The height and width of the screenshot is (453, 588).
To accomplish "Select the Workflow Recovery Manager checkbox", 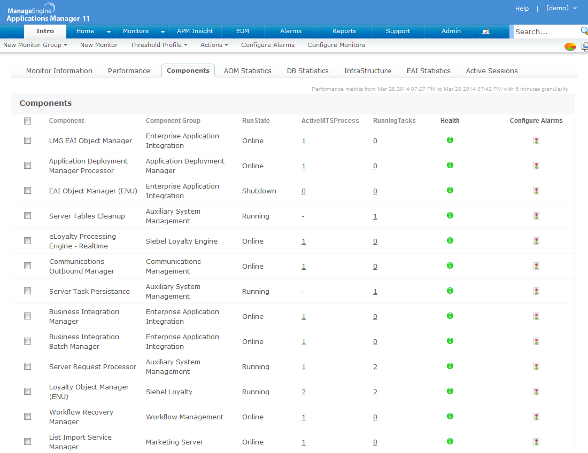I will tap(28, 416).
